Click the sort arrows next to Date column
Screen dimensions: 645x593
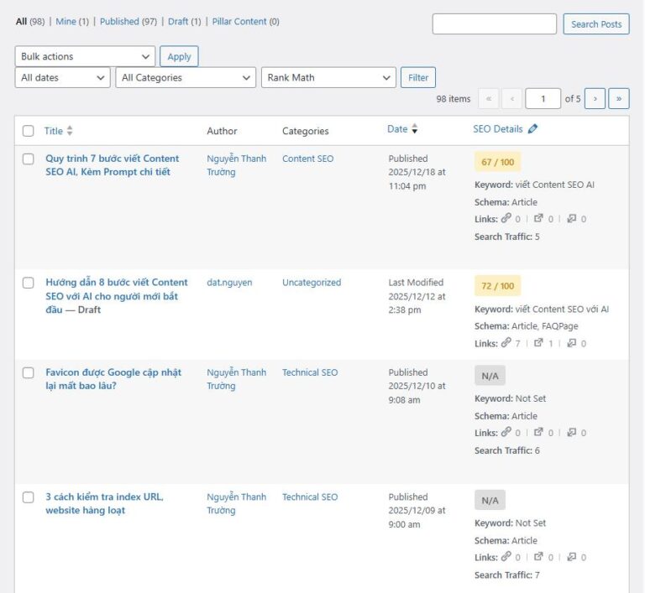point(415,129)
